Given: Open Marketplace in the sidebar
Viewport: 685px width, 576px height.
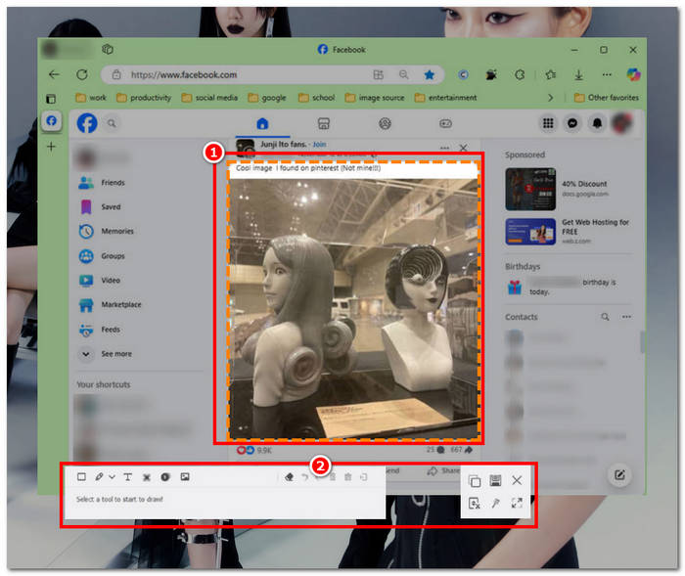Looking at the screenshot, I should [x=110, y=304].
